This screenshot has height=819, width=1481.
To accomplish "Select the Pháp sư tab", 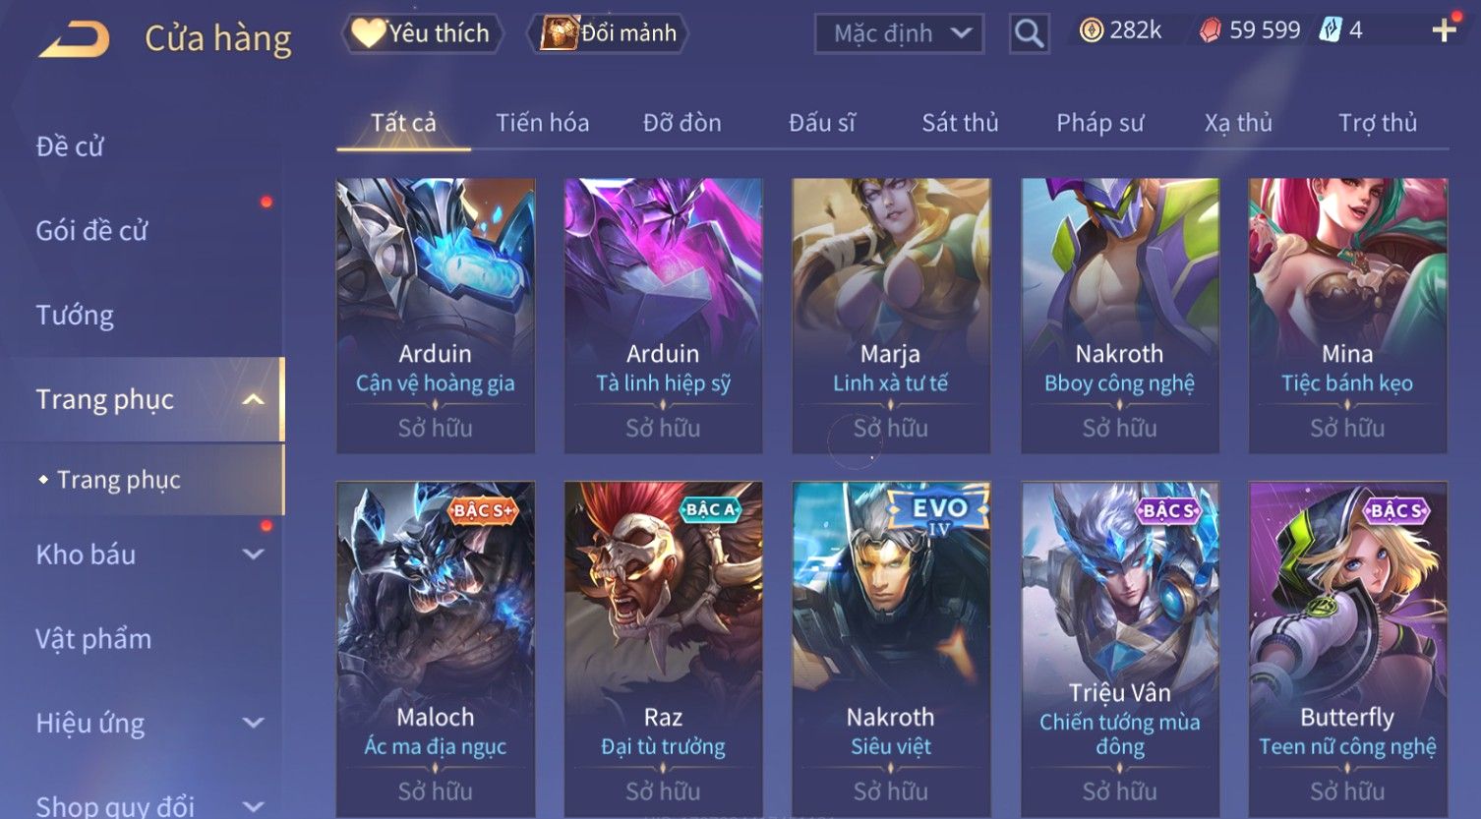I will pyautogui.click(x=1099, y=123).
